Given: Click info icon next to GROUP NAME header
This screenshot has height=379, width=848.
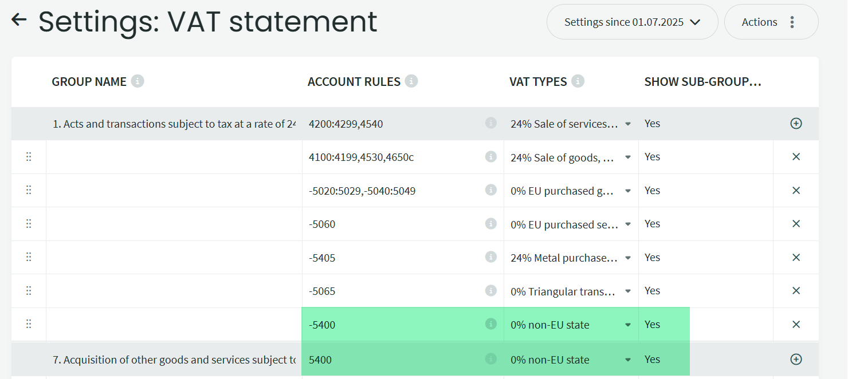Looking at the screenshot, I should pos(138,81).
